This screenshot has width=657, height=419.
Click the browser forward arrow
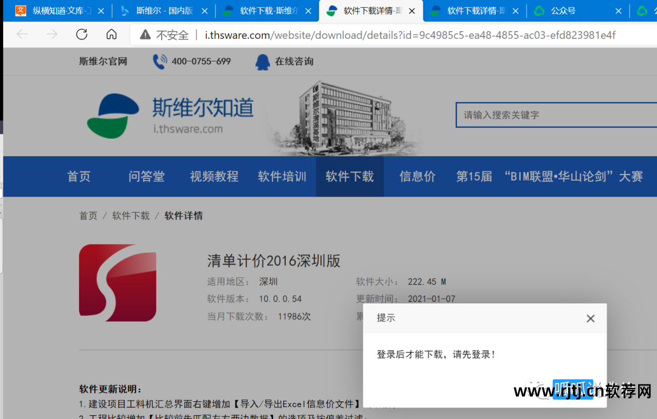[52, 34]
